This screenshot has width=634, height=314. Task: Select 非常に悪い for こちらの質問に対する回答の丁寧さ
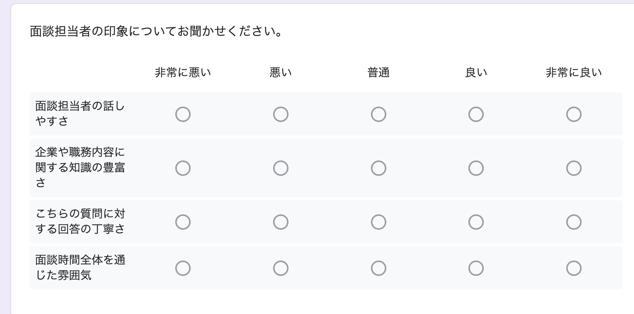(x=183, y=222)
